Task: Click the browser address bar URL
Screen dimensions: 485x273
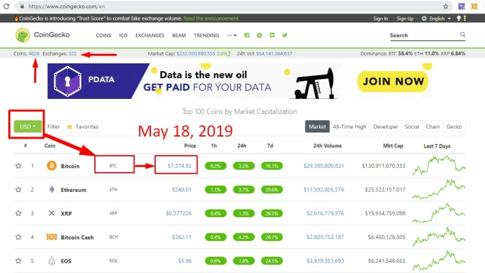Action: (x=66, y=6)
